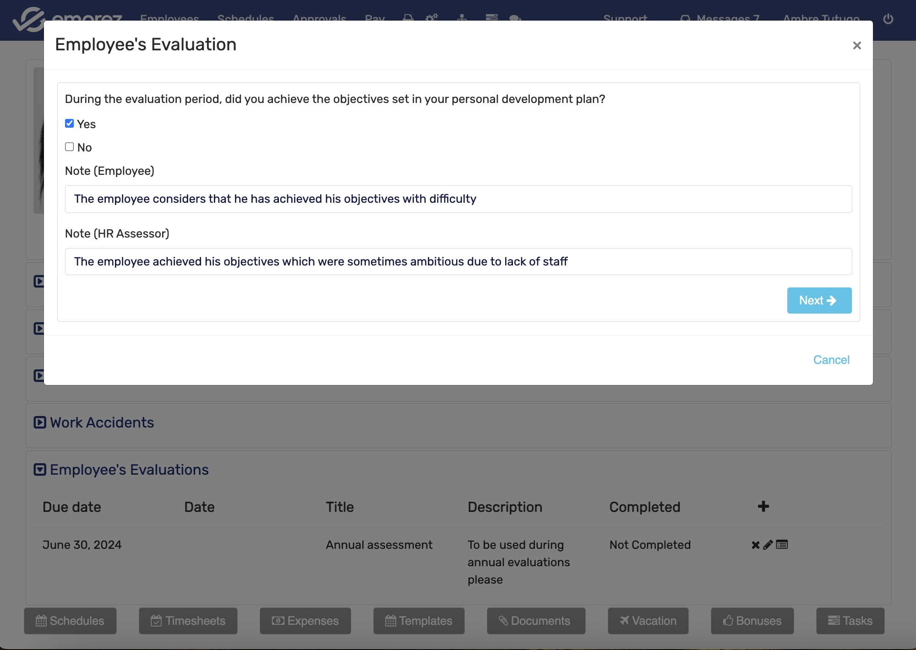
Task: Click into Note (HR Assessor) field
Action: 458,262
